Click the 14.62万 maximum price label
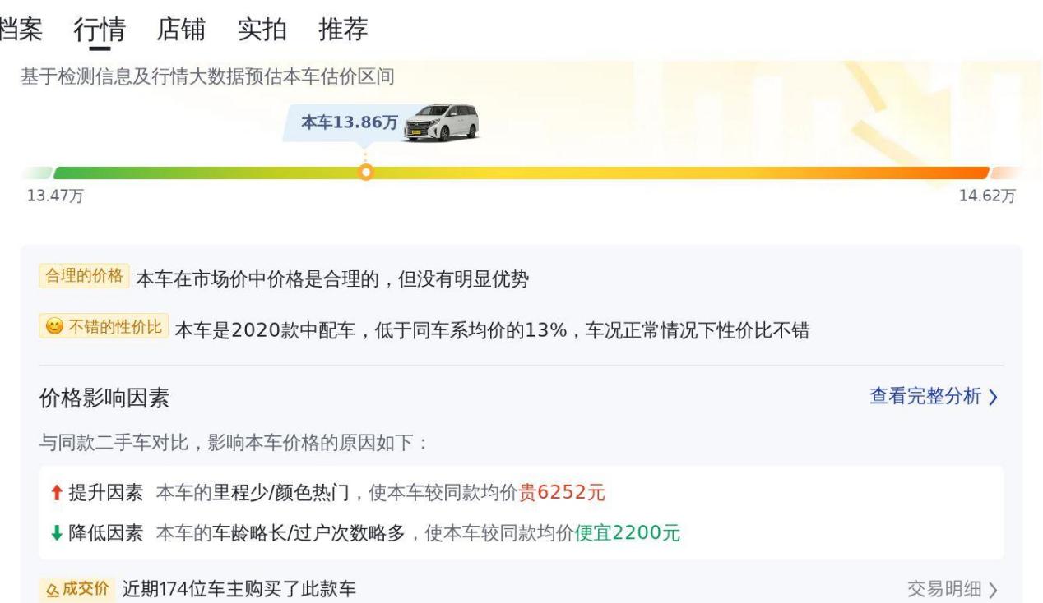This screenshot has width=1043, height=603. click(987, 196)
